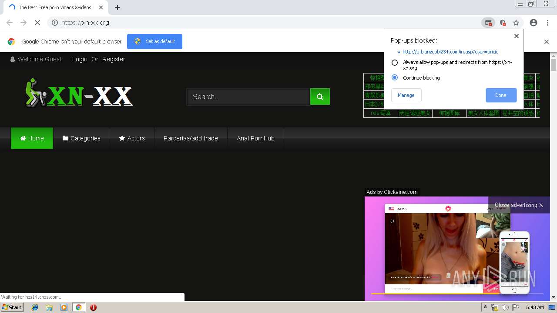Open Action Center flag icon
Screen dimensions: 557x313
516,307
